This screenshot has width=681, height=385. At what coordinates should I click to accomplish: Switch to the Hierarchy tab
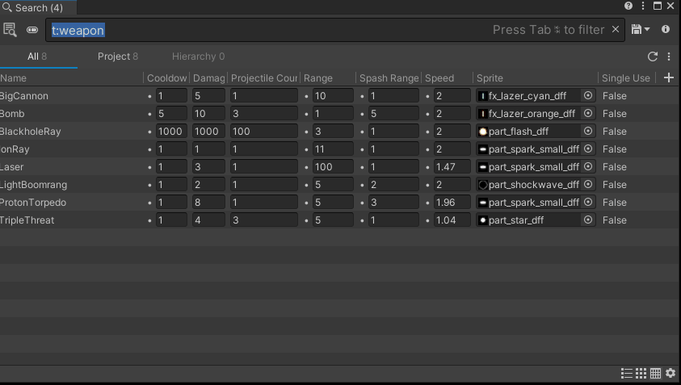[x=198, y=56]
